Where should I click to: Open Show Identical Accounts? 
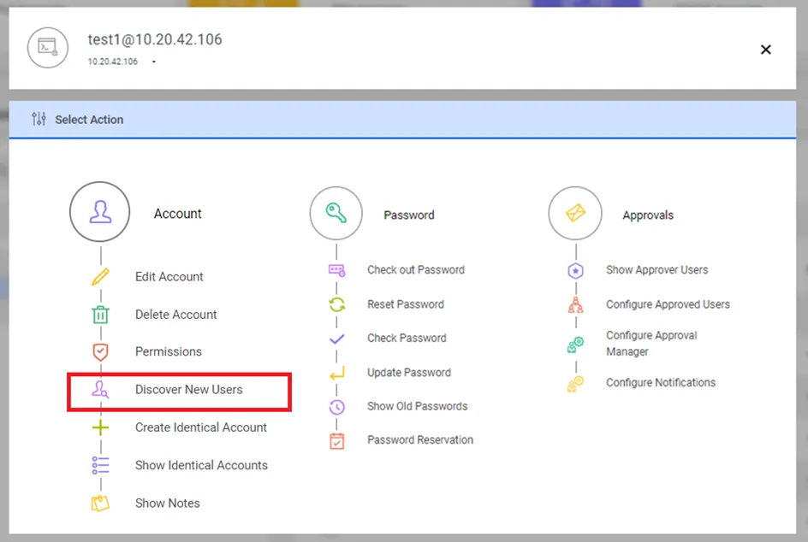pos(201,465)
